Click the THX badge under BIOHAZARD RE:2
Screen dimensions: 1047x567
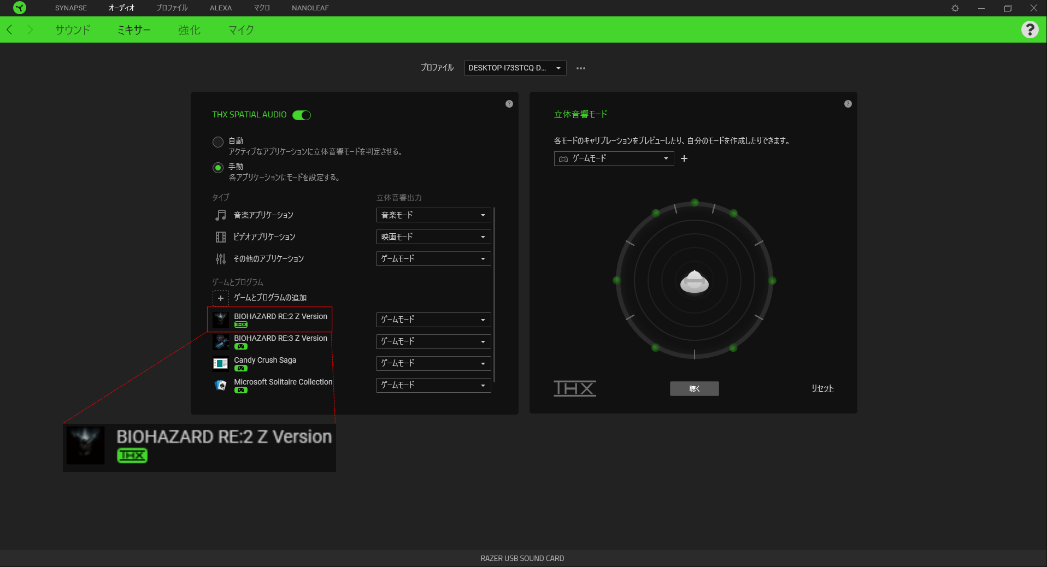click(241, 324)
